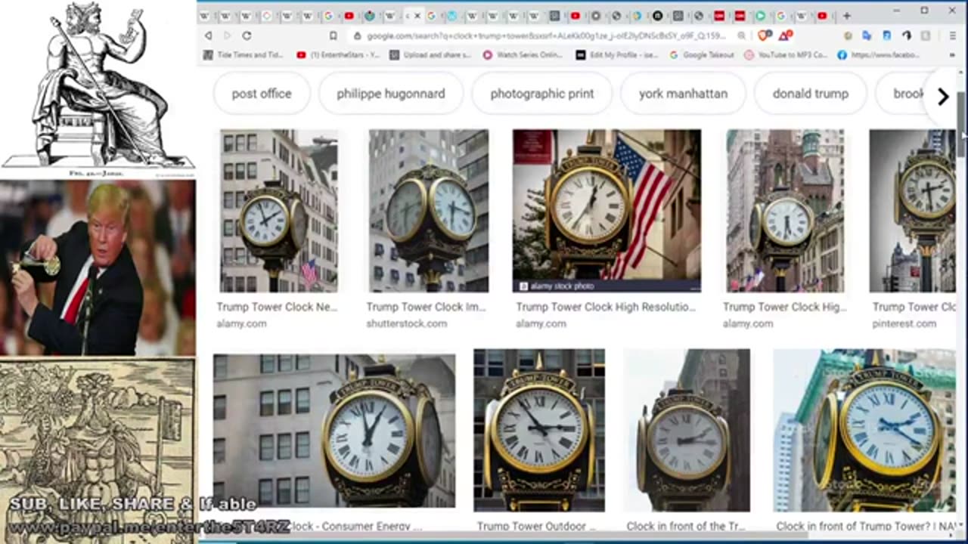Viewport: 968px width, 544px height.
Task: Open the EntertheStars YouTube bookmark
Action: [337, 54]
